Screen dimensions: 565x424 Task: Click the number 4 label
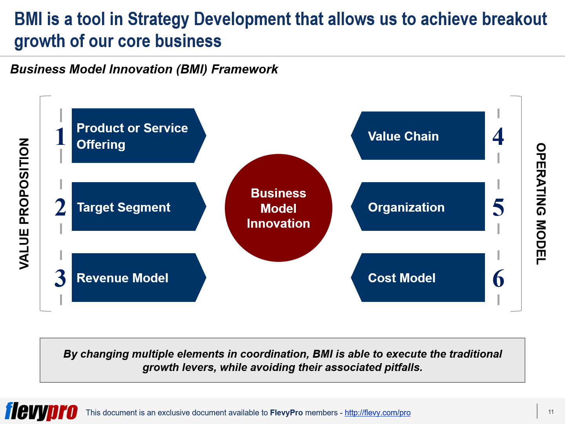click(498, 137)
